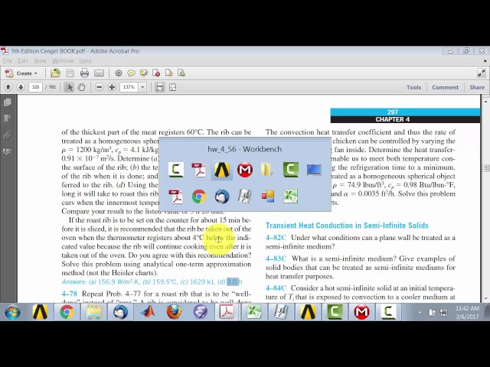Open the Bookmarks panel in the sidebar

[x=8, y=119]
